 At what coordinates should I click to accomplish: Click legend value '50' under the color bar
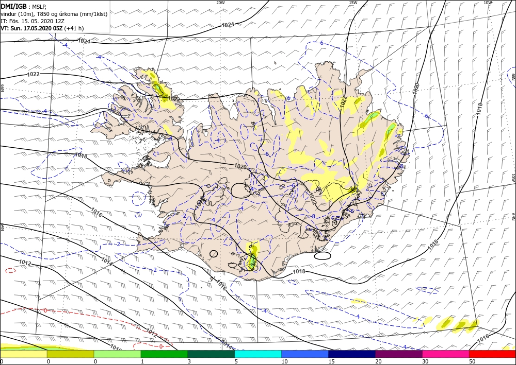[x=472, y=361]
